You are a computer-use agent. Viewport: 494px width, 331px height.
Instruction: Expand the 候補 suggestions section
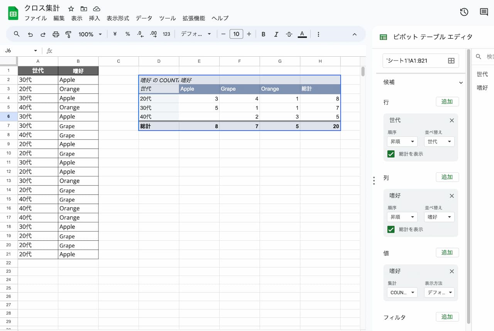point(460,83)
